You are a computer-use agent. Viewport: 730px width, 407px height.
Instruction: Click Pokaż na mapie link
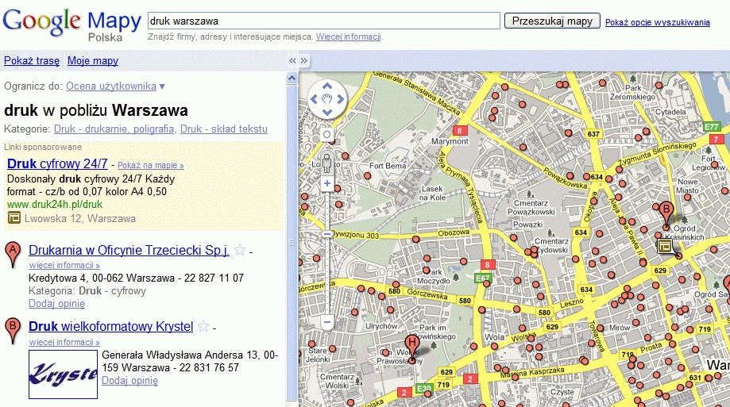point(151,165)
